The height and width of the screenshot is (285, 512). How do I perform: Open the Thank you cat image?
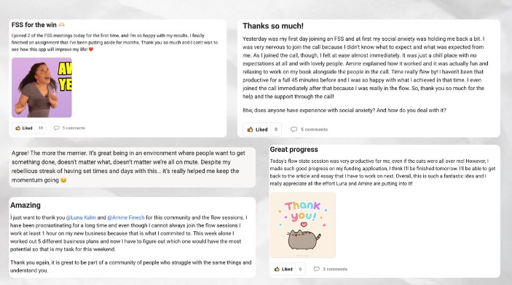tap(303, 225)
